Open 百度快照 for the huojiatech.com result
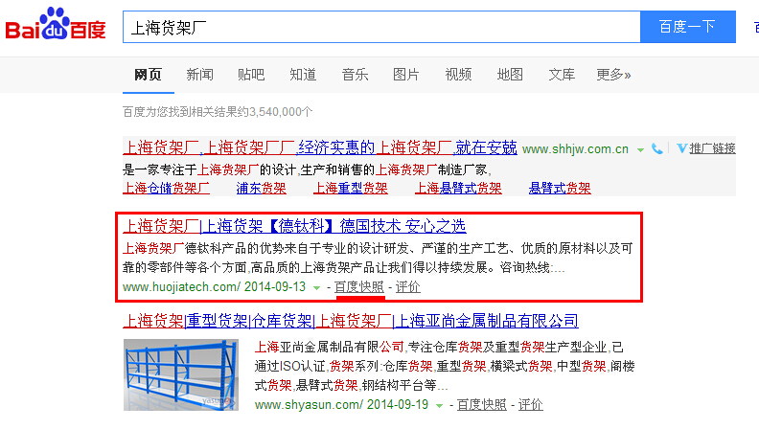The height and width of the screenshot is (429, 759). click(x=359, y=287)
